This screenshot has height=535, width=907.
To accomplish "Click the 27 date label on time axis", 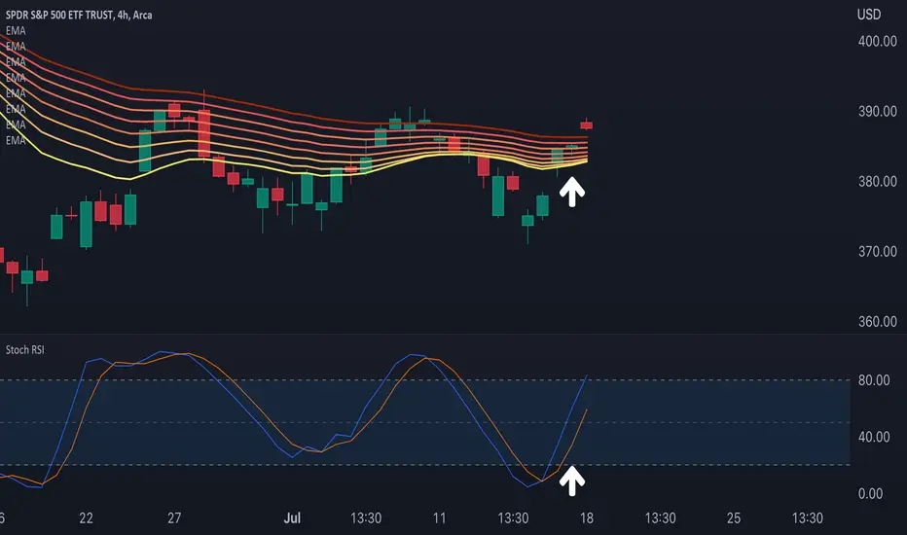I will 174,517.
